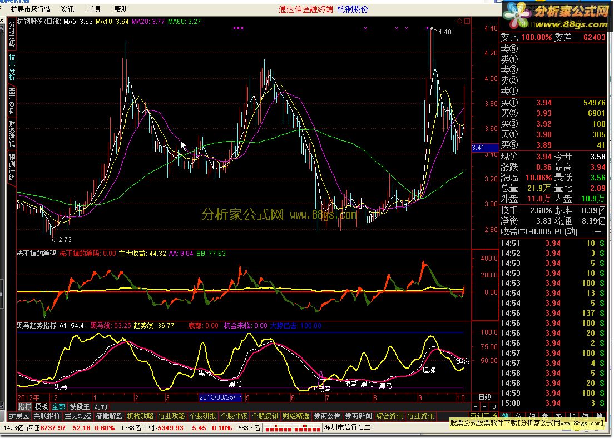This screenshot has height=439, width=614.
Task: Zoom out chart with the - button
Action: pos(485,407)
